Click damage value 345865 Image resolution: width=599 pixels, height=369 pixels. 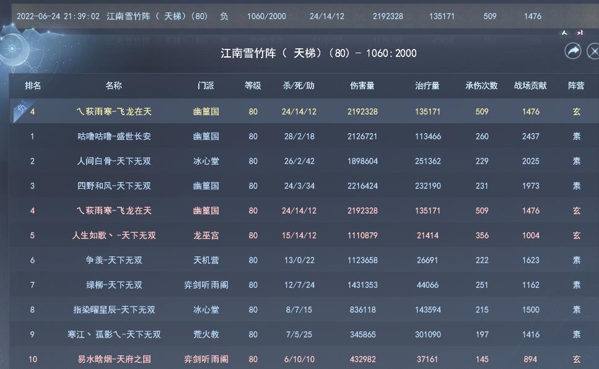point(362,334)
